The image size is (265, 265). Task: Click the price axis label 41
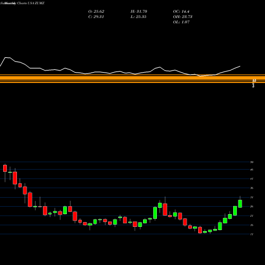coord(252,179)
